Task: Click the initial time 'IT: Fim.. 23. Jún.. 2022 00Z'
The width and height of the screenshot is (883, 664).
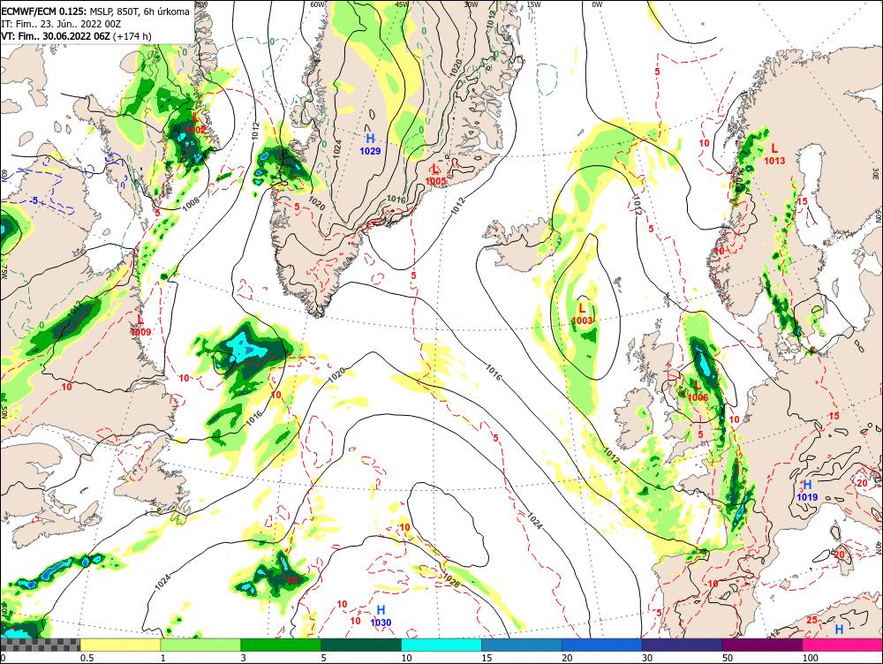Action: [61, 24]
